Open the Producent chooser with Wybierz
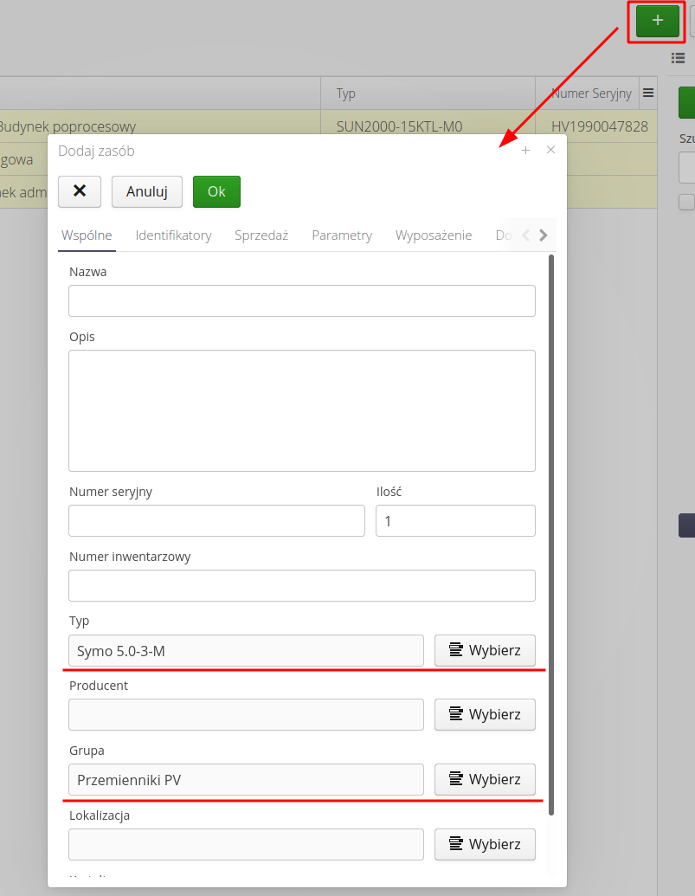The height and width of the screenshot is (896, 695). click(485, 714)
